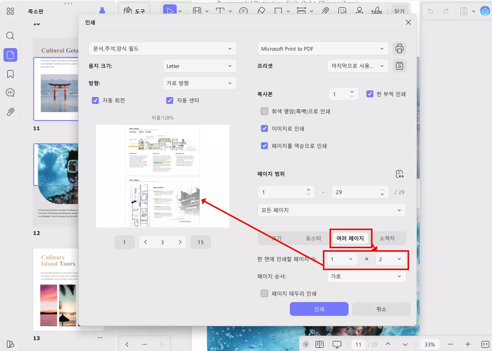Uncheck the 이미지로 인쇄 option
This screenshot has width=492, height=351.
[264, 128]
